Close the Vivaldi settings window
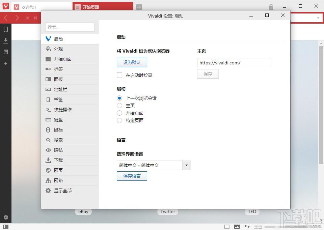Viewport: 324px width, 230px height. pyautogui.click(x=283, y=15)
